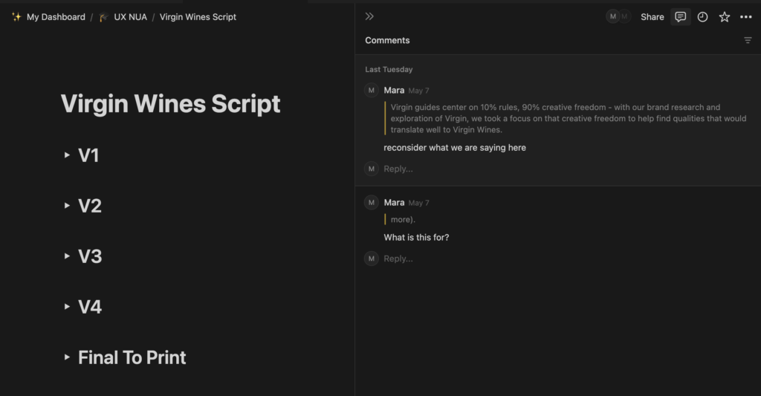Click the M user avatar in top bar
Image resolution: width=761 pixels, height=396 pixels.
pos(613,16)
